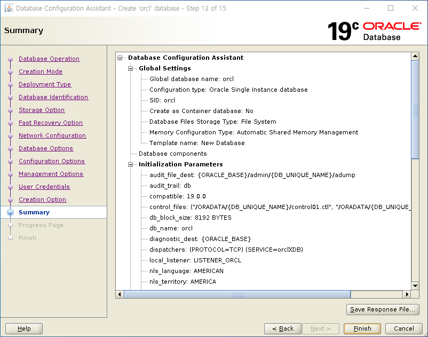428x337 pixels.
Task: Cancel the database configuration wizard
Action: (403, 328)
